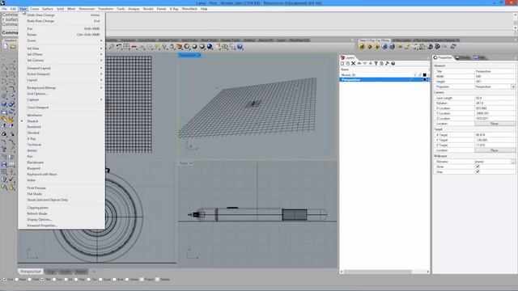
Task: Click the viewport Title value field
Action: pyautogui.click(x=495, y=71)
